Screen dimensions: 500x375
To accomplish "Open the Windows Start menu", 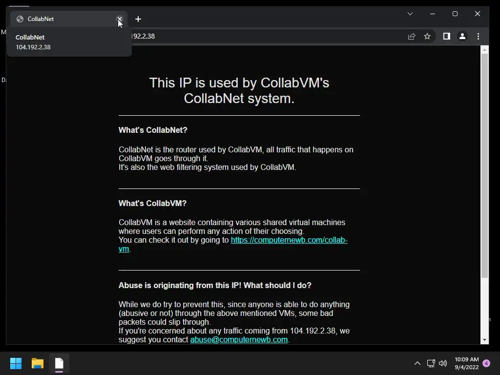I will [x=16, y=363].
